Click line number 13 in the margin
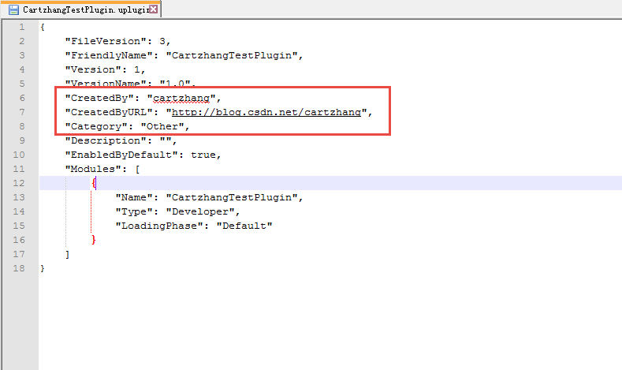 pyautogui.click(x=19, y=197)
